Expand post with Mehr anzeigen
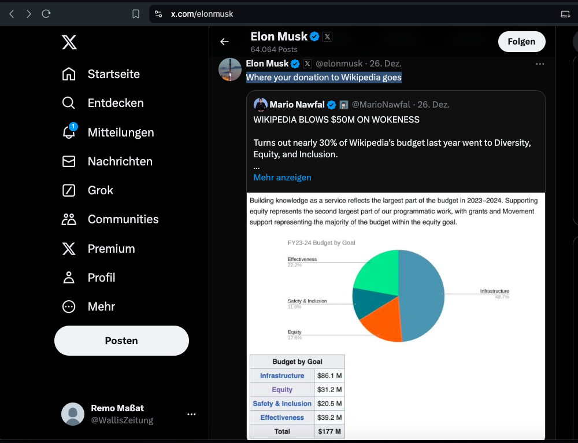 [x=283, y=178]
